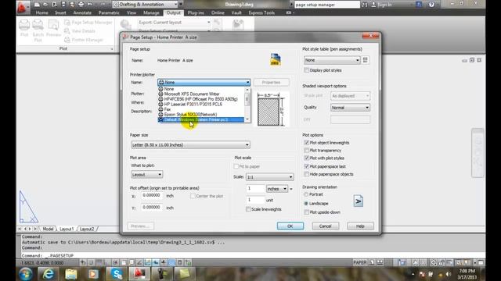Image resolution: width=501 pixels, height=281 pixels.
Task: Open the Scale 1:1 dropdown
Action: pyautogui.click(x=269, y=177)
